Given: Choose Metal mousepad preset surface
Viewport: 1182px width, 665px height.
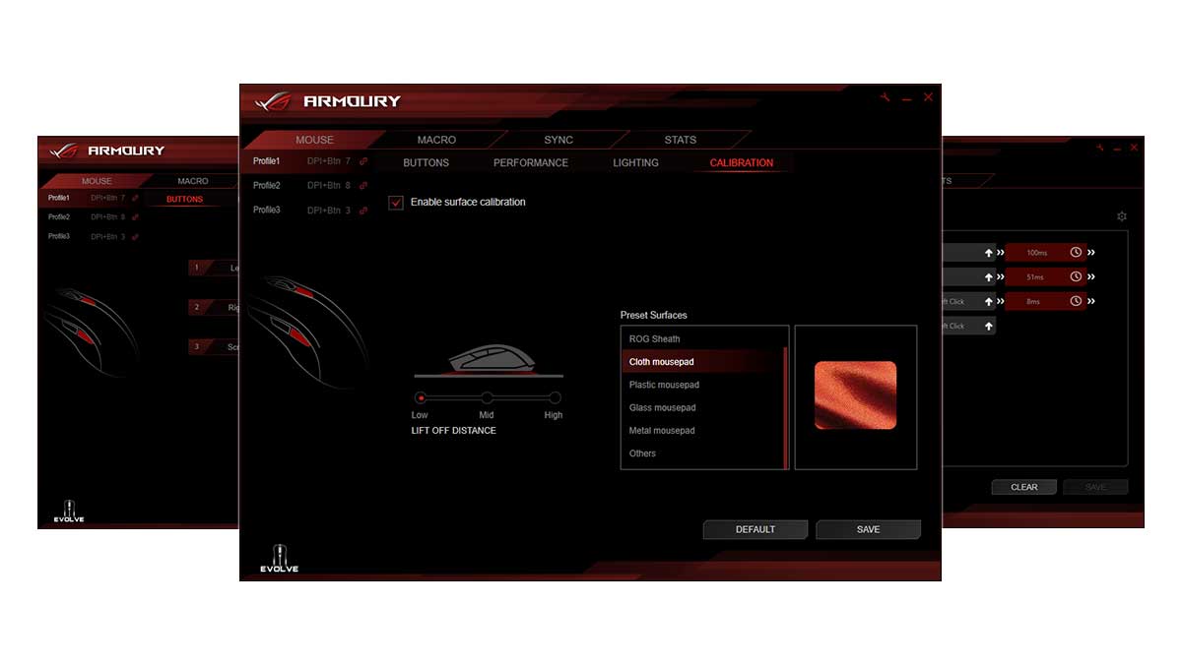Looking at the screenshot, I should (702, 430).
